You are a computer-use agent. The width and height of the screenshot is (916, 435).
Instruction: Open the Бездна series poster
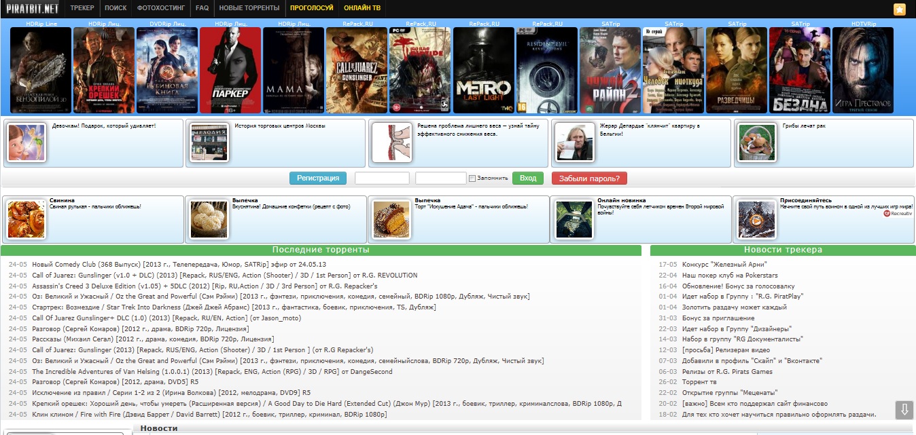click(800, 70)
